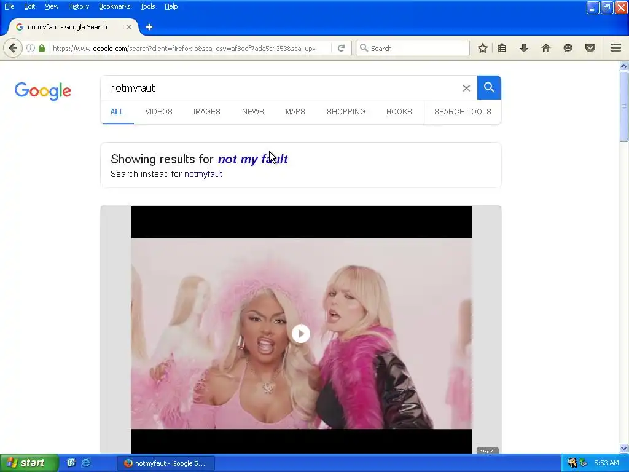
Task: Click in the Google search field 'notmyfaut'
Action: coord(281,88)
